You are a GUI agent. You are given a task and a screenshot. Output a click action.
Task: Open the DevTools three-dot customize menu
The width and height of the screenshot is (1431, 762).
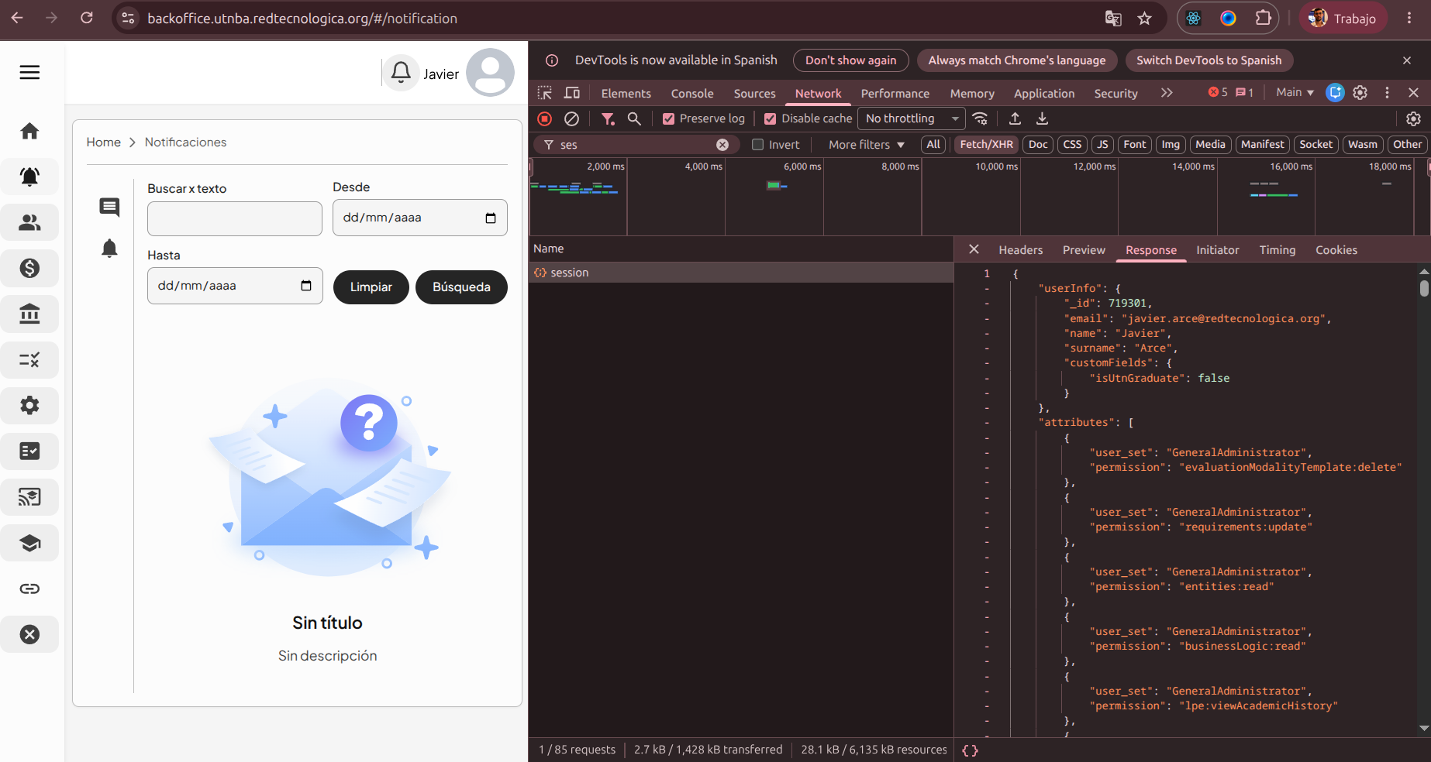pyautogui.click(x=1388, y=93)
